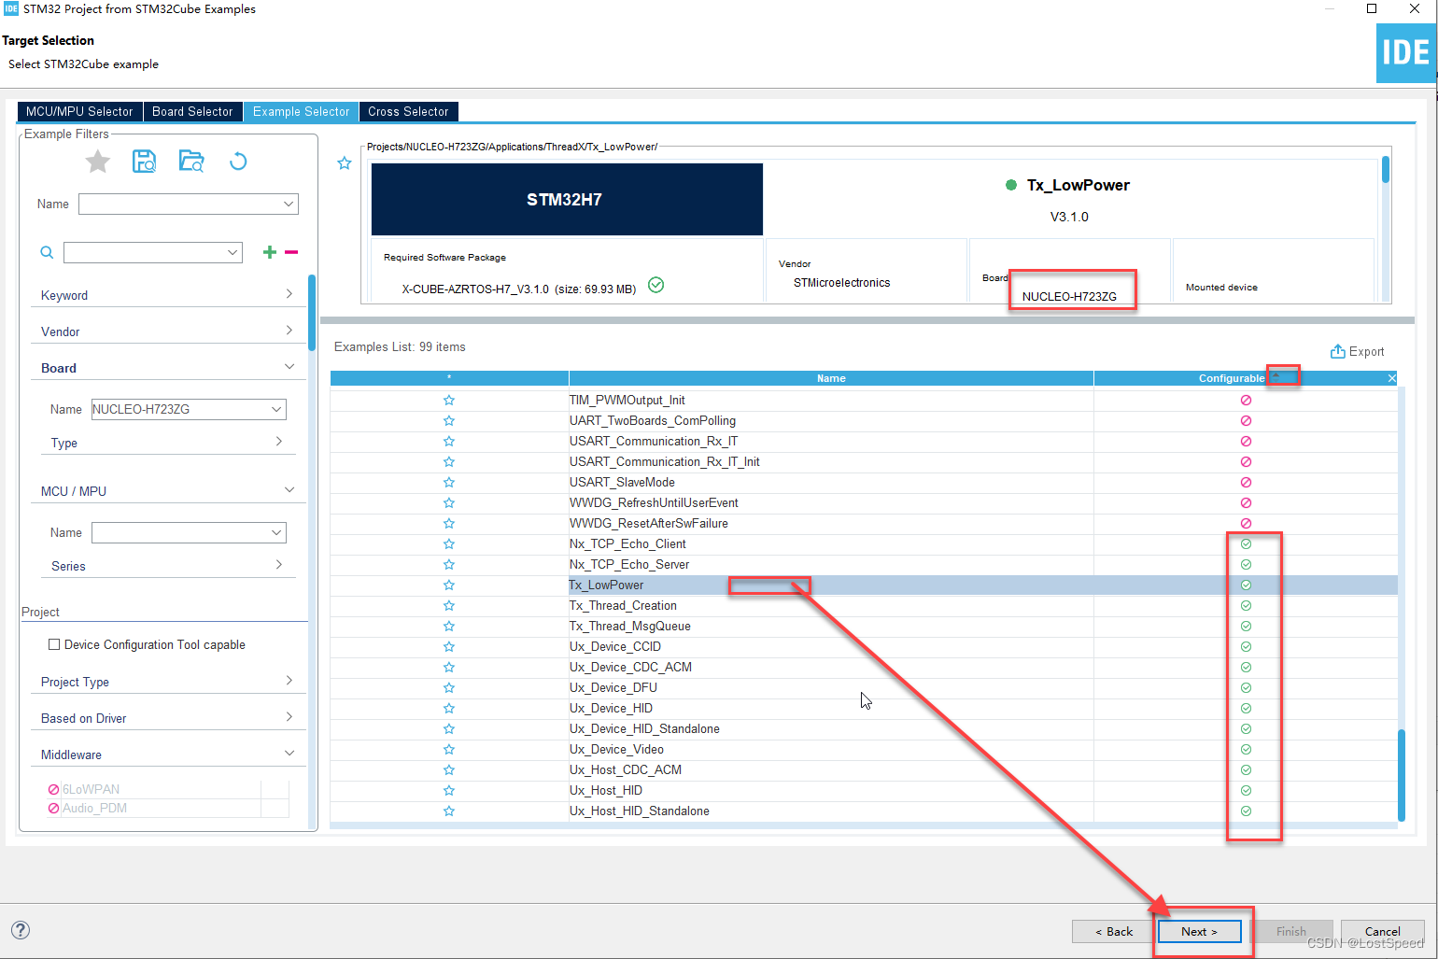Export the examples list
This screenshot has width=1438, height=959.
[x=1357, y=351]
